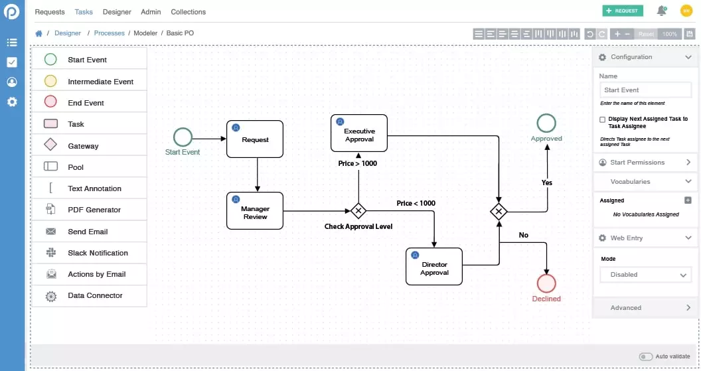The height and width of the screenshot is (371, 701).
Task: Open the Collections menu
Action: 189,12
